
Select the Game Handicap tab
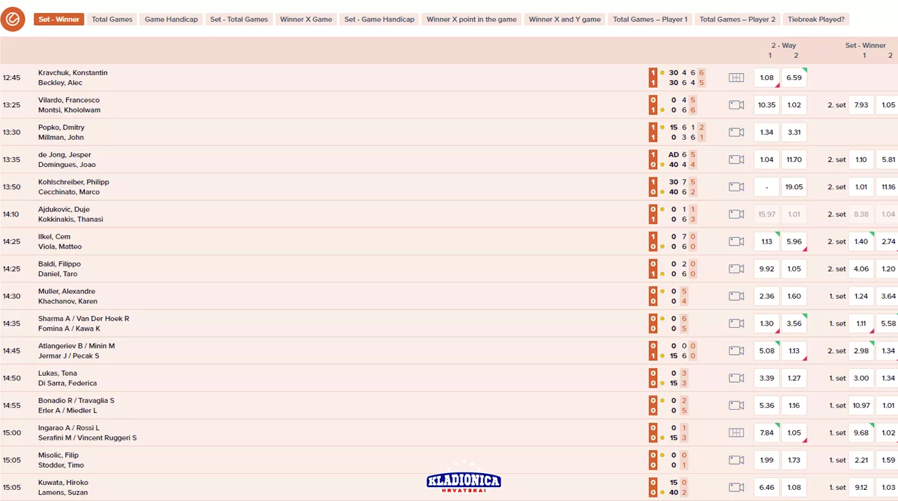pyautogui.click(x=171, y=19)
